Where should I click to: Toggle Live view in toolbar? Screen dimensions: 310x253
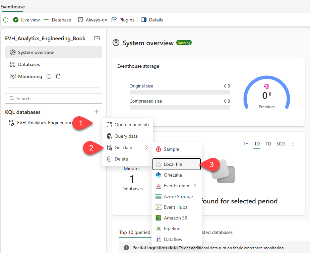coord(26,20)
